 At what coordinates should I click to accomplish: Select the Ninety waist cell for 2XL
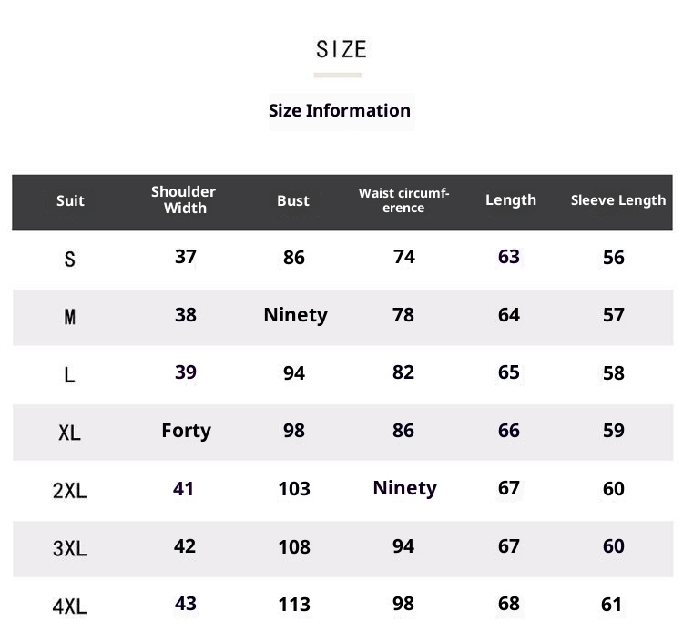pos(404,488)
